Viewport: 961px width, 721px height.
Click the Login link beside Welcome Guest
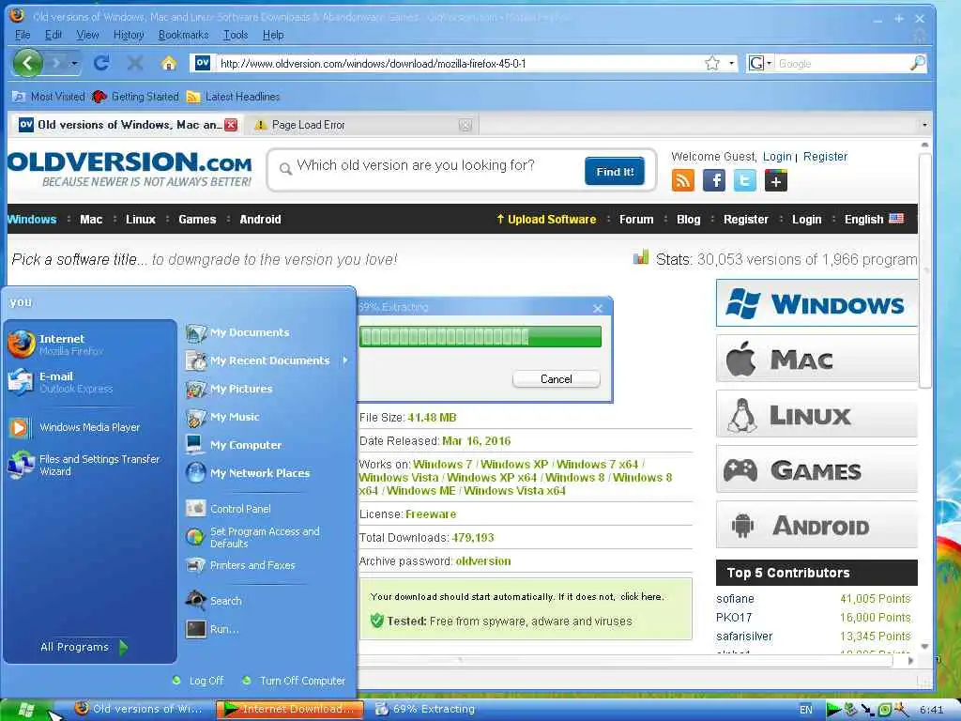[x=777, y=157]
